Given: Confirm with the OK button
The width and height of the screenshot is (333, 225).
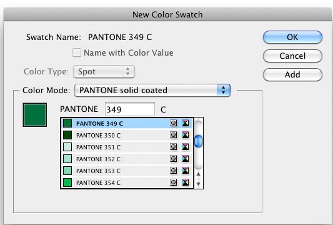Looking at the screenshot, I should [x=292, y=37].
